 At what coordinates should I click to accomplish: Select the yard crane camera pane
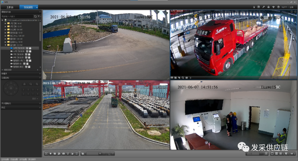point(106,115)
